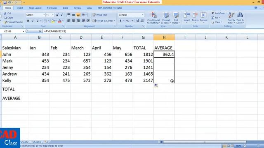Switch to the Insert ribbon tab
264x148 pixels.
(x=20, y=8)
